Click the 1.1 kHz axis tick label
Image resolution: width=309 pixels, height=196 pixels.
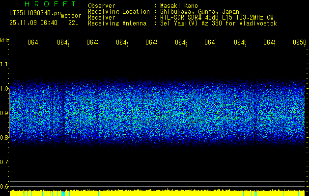click(x=4, y=64)
